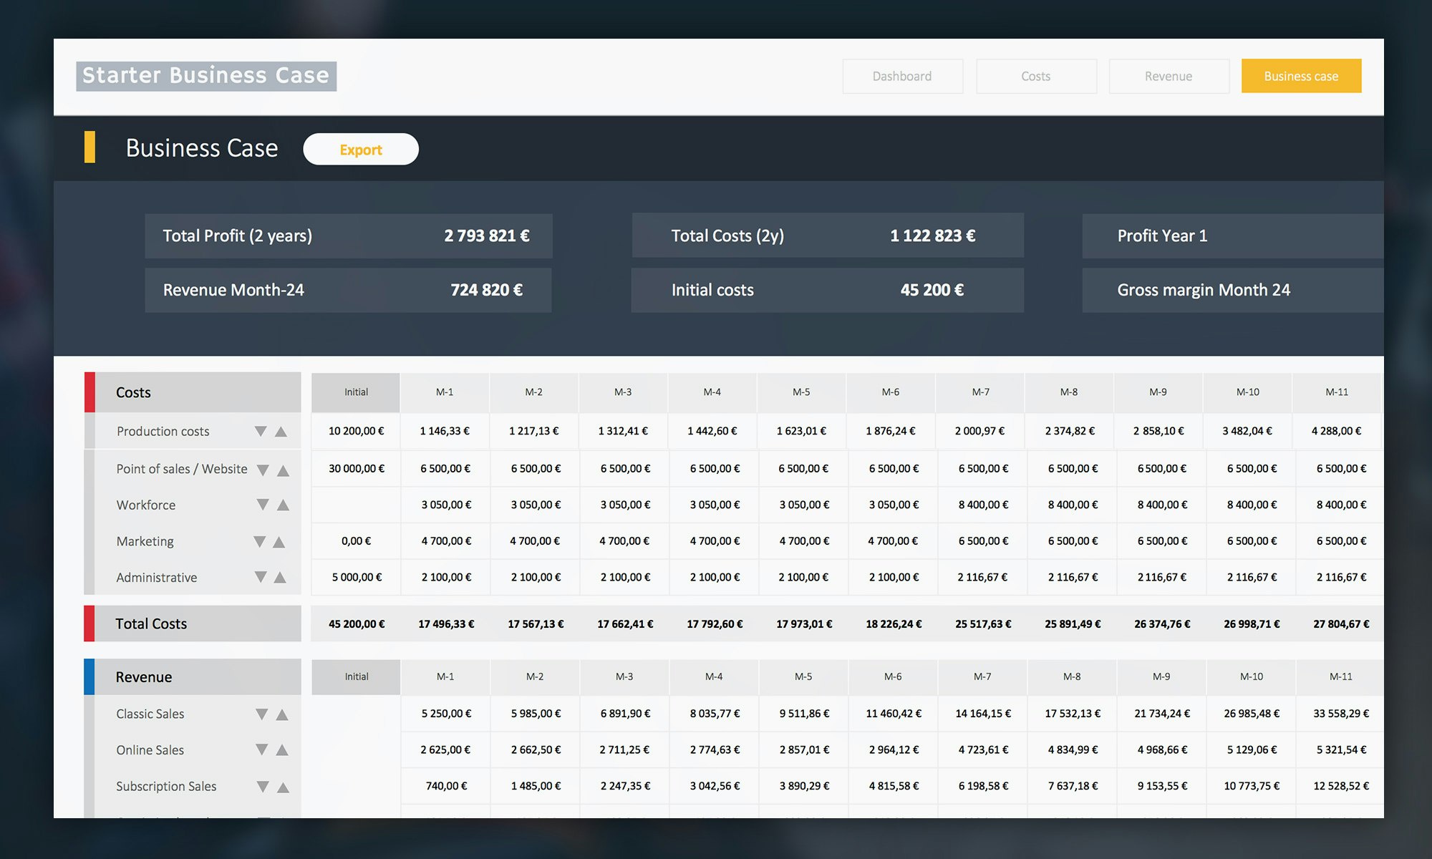The height and width of the screenshot is (859, 1432).
Task: Click the up arrow next to Online Sales
Action: (281, 750)
